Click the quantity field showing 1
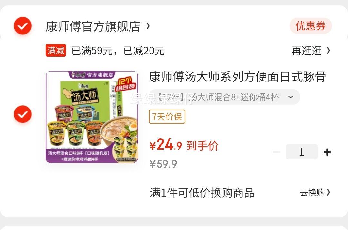Viewport: 348px width, 230px height. point(302,152)
